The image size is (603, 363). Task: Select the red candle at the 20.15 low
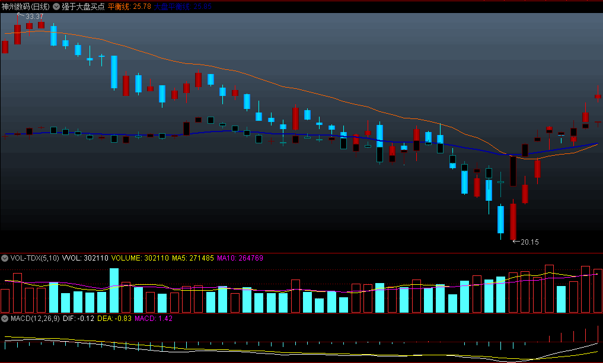[x=513, y=220]
